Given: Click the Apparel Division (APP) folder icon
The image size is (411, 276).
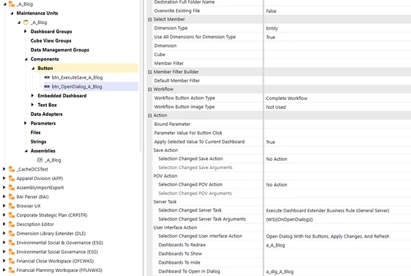Looking at the screenshot, I should tap(12, 179).
